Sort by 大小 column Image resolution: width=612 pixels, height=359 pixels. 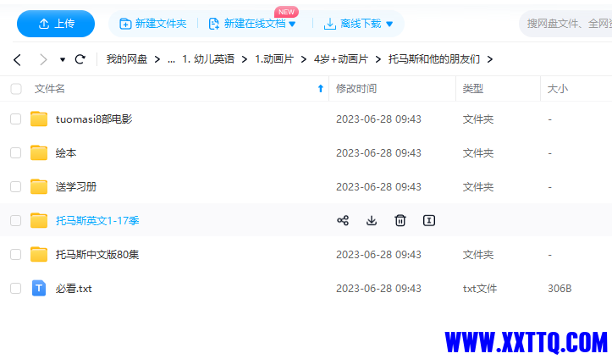click(558, 89)
